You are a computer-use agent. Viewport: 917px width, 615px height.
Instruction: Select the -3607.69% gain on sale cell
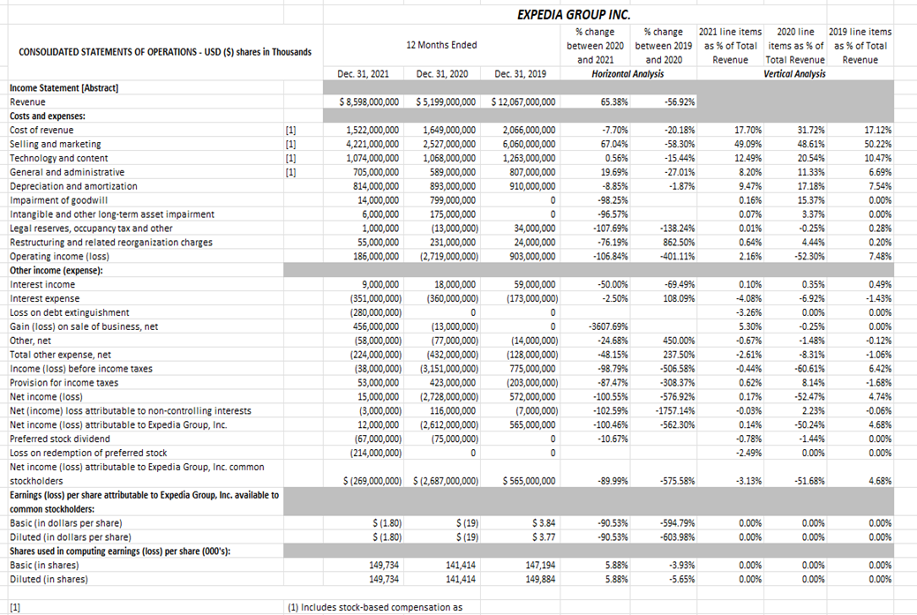pos(618,326)
